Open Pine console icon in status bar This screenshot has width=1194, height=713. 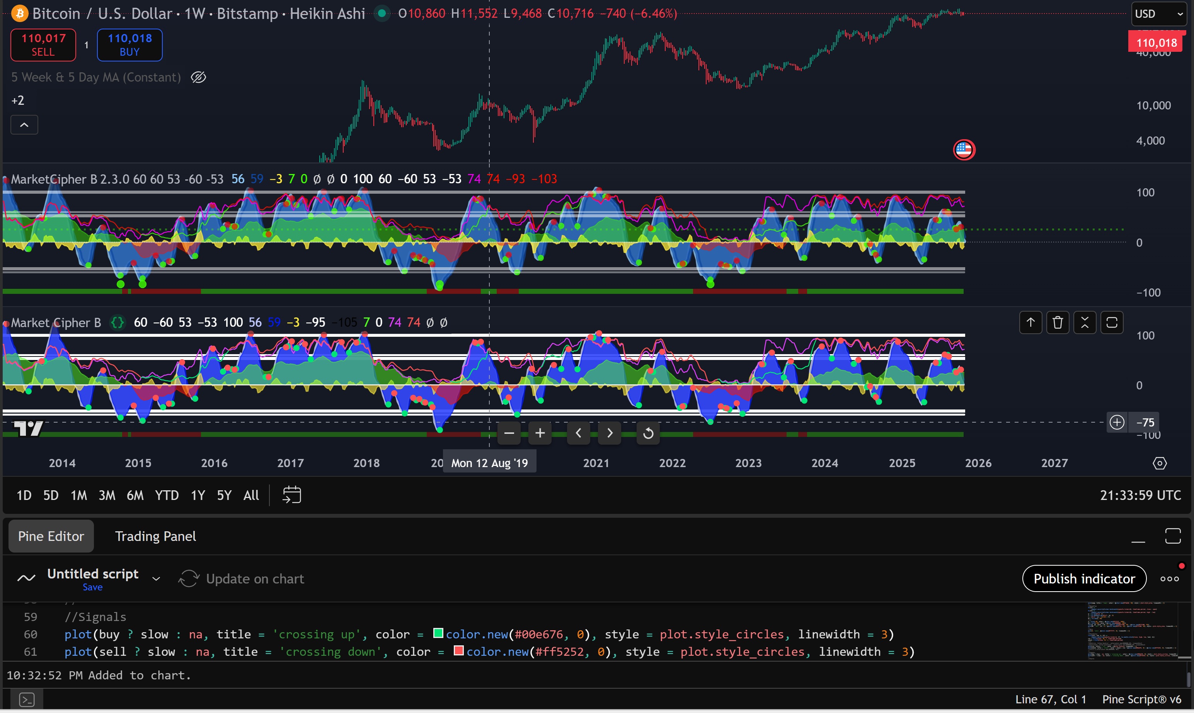click(x=27, y=699)
